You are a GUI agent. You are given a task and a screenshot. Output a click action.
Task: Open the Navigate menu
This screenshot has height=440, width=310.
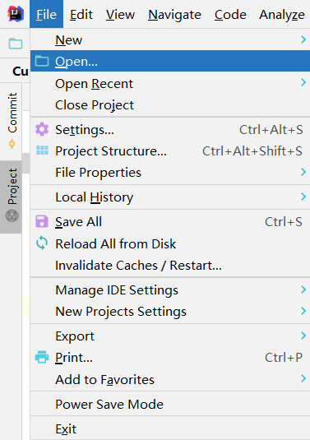pyautogui.click(x=174, y=14)
